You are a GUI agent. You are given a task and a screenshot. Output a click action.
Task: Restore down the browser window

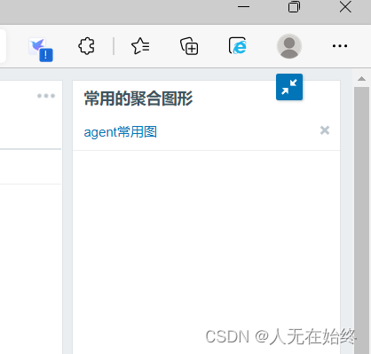tap(294, 7)
